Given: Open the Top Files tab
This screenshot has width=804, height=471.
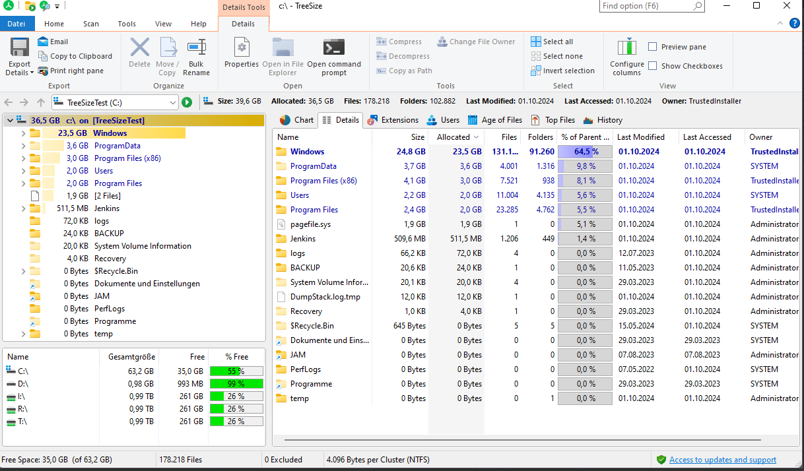Looking at the screenshot, I should pos(553,120).
